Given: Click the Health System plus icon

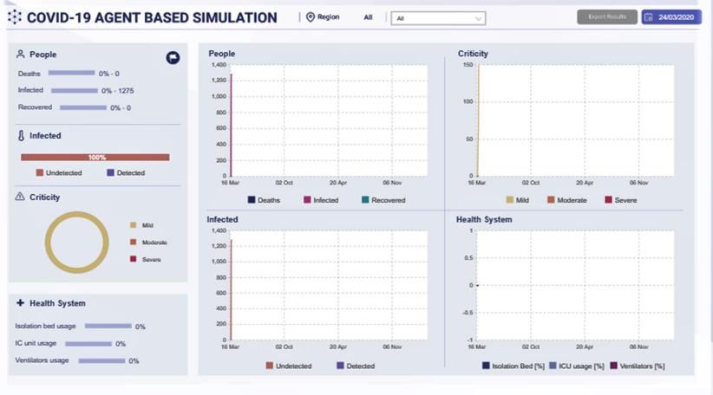Looking at the screenshot, I should click(x=21, y=303).
